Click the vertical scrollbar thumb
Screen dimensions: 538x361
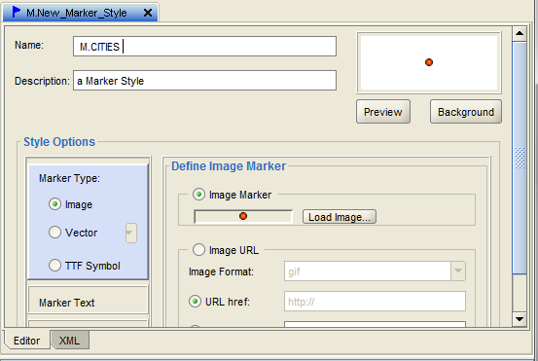[x=520, y=158]
